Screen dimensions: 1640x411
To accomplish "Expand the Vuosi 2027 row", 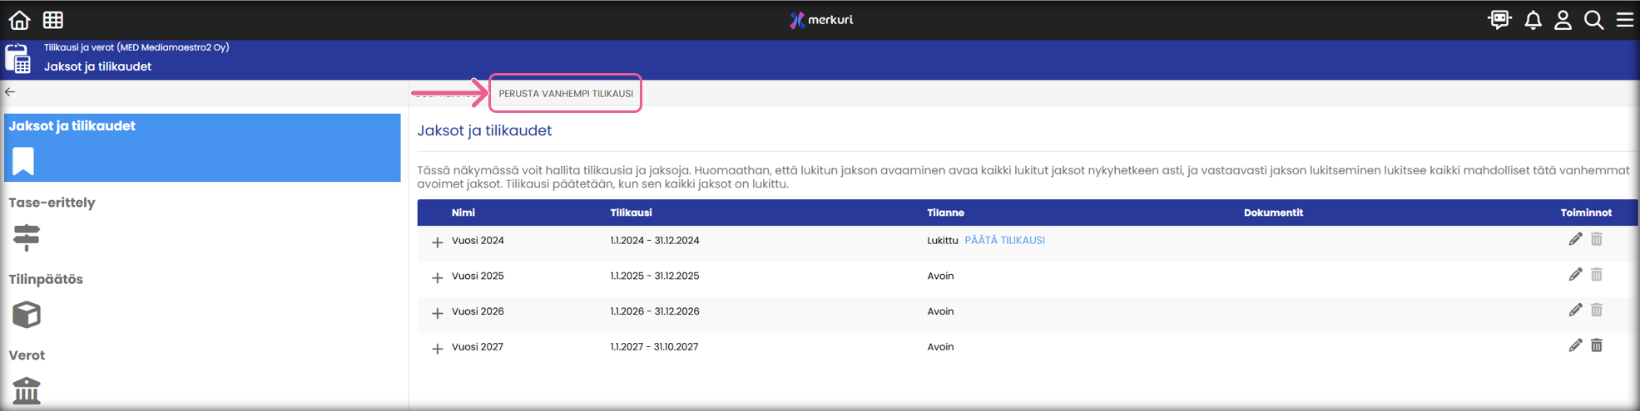I will [x=437, y=349].
